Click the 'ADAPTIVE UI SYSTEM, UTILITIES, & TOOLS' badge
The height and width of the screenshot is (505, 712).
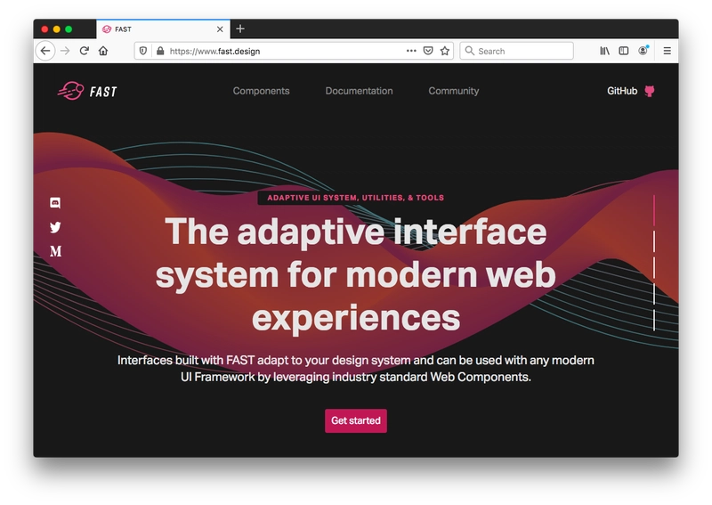point(355,198)
